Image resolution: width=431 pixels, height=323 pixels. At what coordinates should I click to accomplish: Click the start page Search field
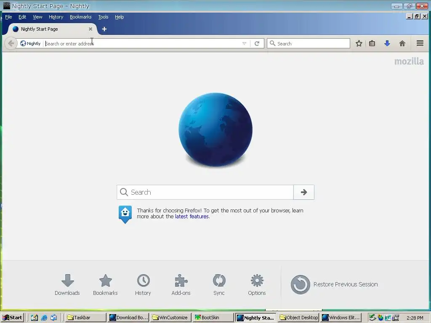tap(205, 192)
